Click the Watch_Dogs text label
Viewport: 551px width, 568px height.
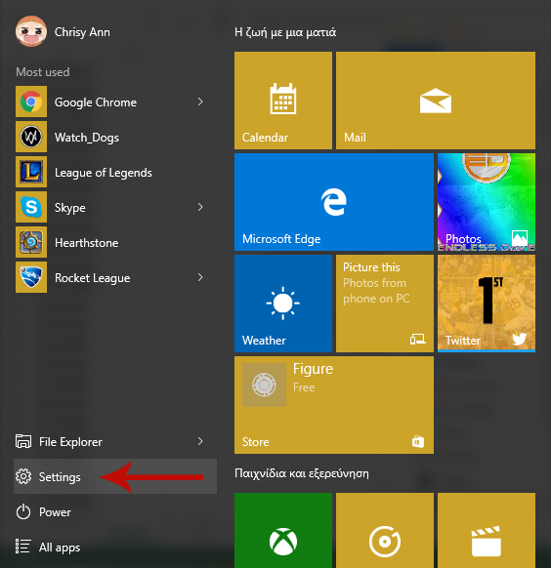pyautogui.click(x=87, y=138)
